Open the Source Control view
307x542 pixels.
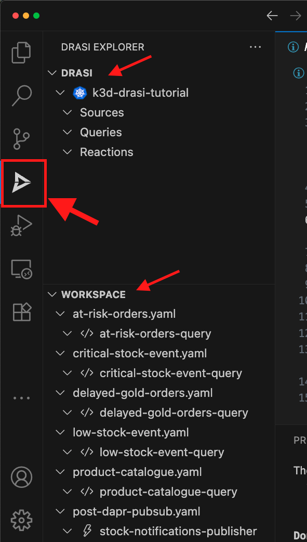coord(21,138)
